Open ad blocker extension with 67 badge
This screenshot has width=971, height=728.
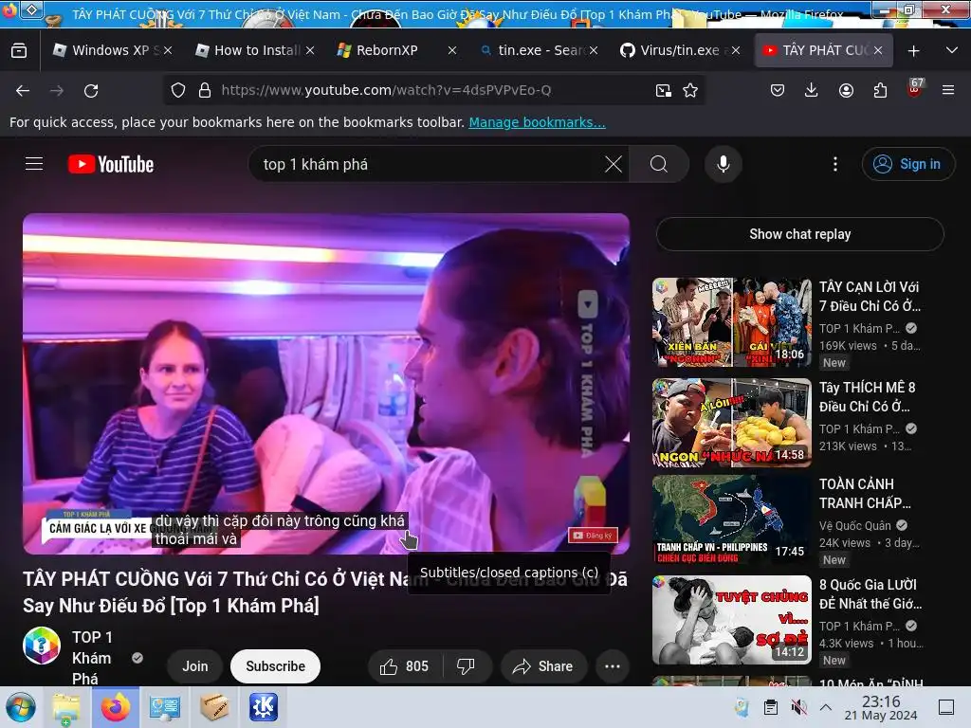pyautogui.click(x=914, y=88)
